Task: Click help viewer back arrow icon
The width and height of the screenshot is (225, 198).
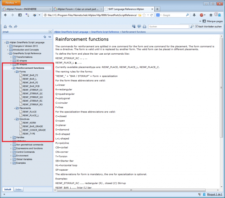Action: click(x=10, y=27)
